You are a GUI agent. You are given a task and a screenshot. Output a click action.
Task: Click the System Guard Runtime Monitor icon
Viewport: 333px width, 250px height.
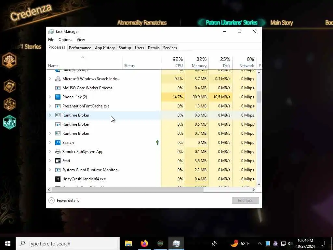coord(58,170)
